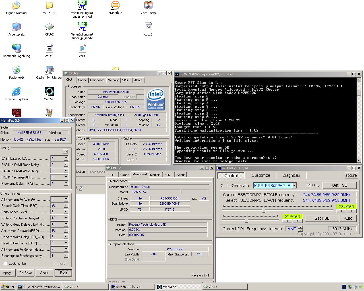Click the cmd.exe vertical scrollbar thumb
This screenshot has height=291, width=364.
point(359,92)
